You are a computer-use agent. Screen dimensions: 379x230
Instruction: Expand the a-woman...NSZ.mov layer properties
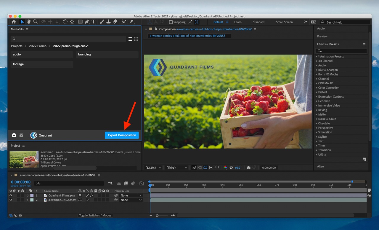click(x=28, y=200)
